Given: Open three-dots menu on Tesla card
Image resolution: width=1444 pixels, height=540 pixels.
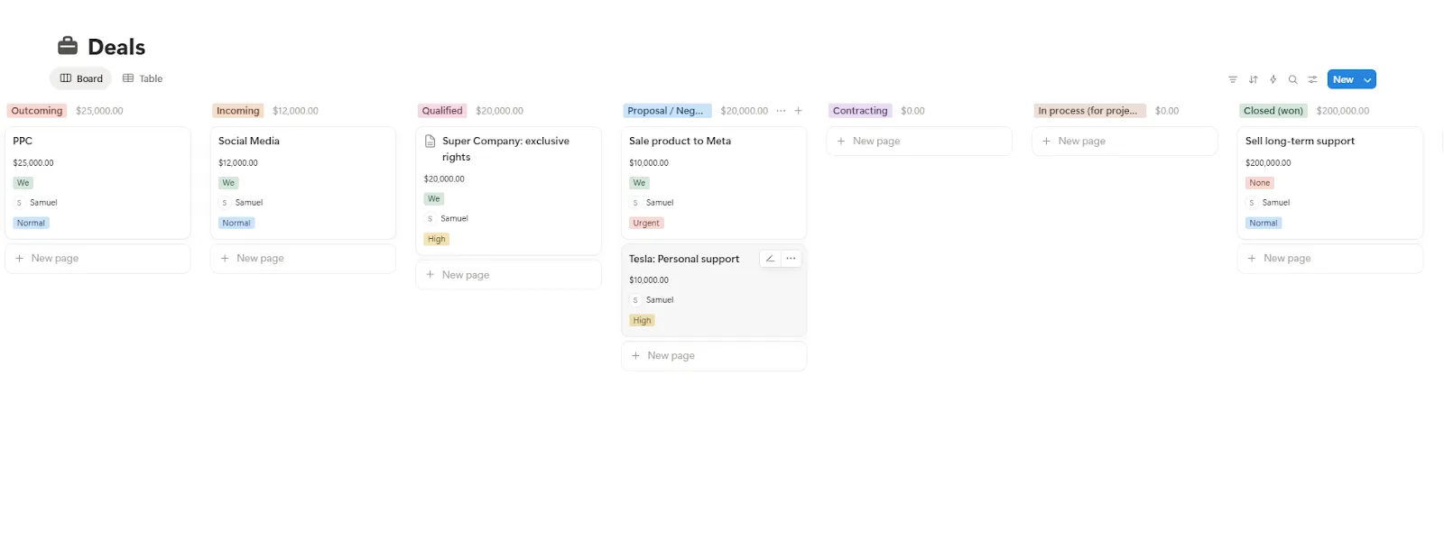Looking at the screenshot, I should (x=791, y=259).
